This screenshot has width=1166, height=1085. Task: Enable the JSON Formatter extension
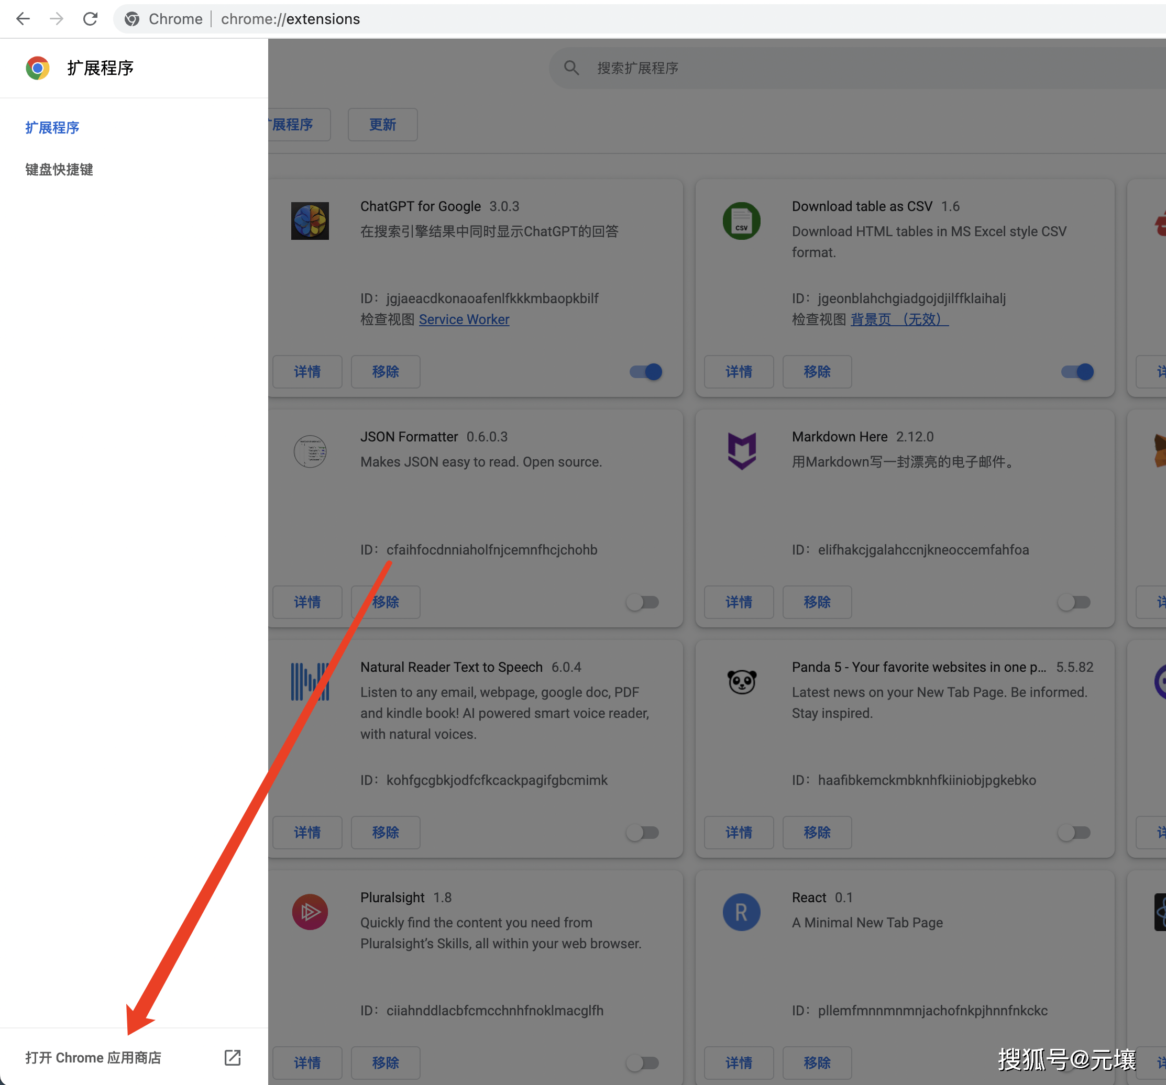click(643, 602)
